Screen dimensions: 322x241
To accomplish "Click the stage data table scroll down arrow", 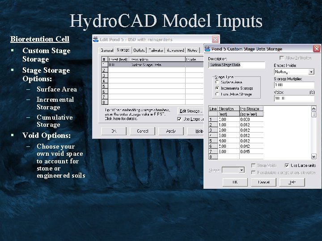I will click(314, 157).
